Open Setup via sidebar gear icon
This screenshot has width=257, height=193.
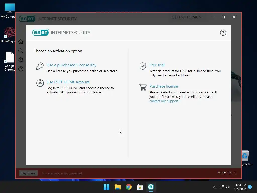point(21,60)
